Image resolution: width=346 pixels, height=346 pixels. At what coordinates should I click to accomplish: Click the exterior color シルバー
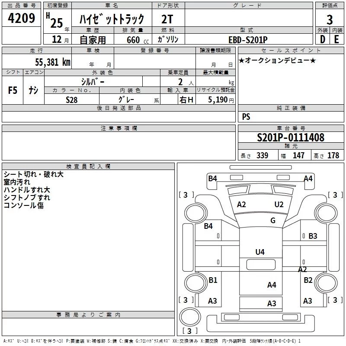(93, 82)
